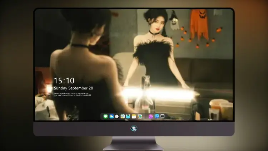The height and width of the screenshot is (151, 268).
Task: Open the Clock app in the dock
Action: coord(117,116)
